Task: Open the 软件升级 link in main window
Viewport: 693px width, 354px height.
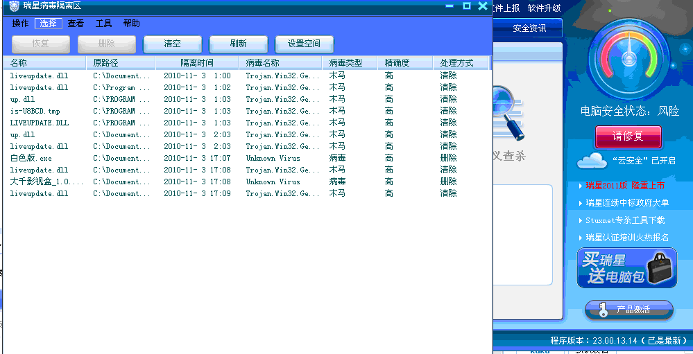Action: pyautogui.click(x=544, y=8)
